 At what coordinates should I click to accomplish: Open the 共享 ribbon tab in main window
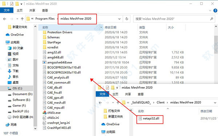click(32, 11)
